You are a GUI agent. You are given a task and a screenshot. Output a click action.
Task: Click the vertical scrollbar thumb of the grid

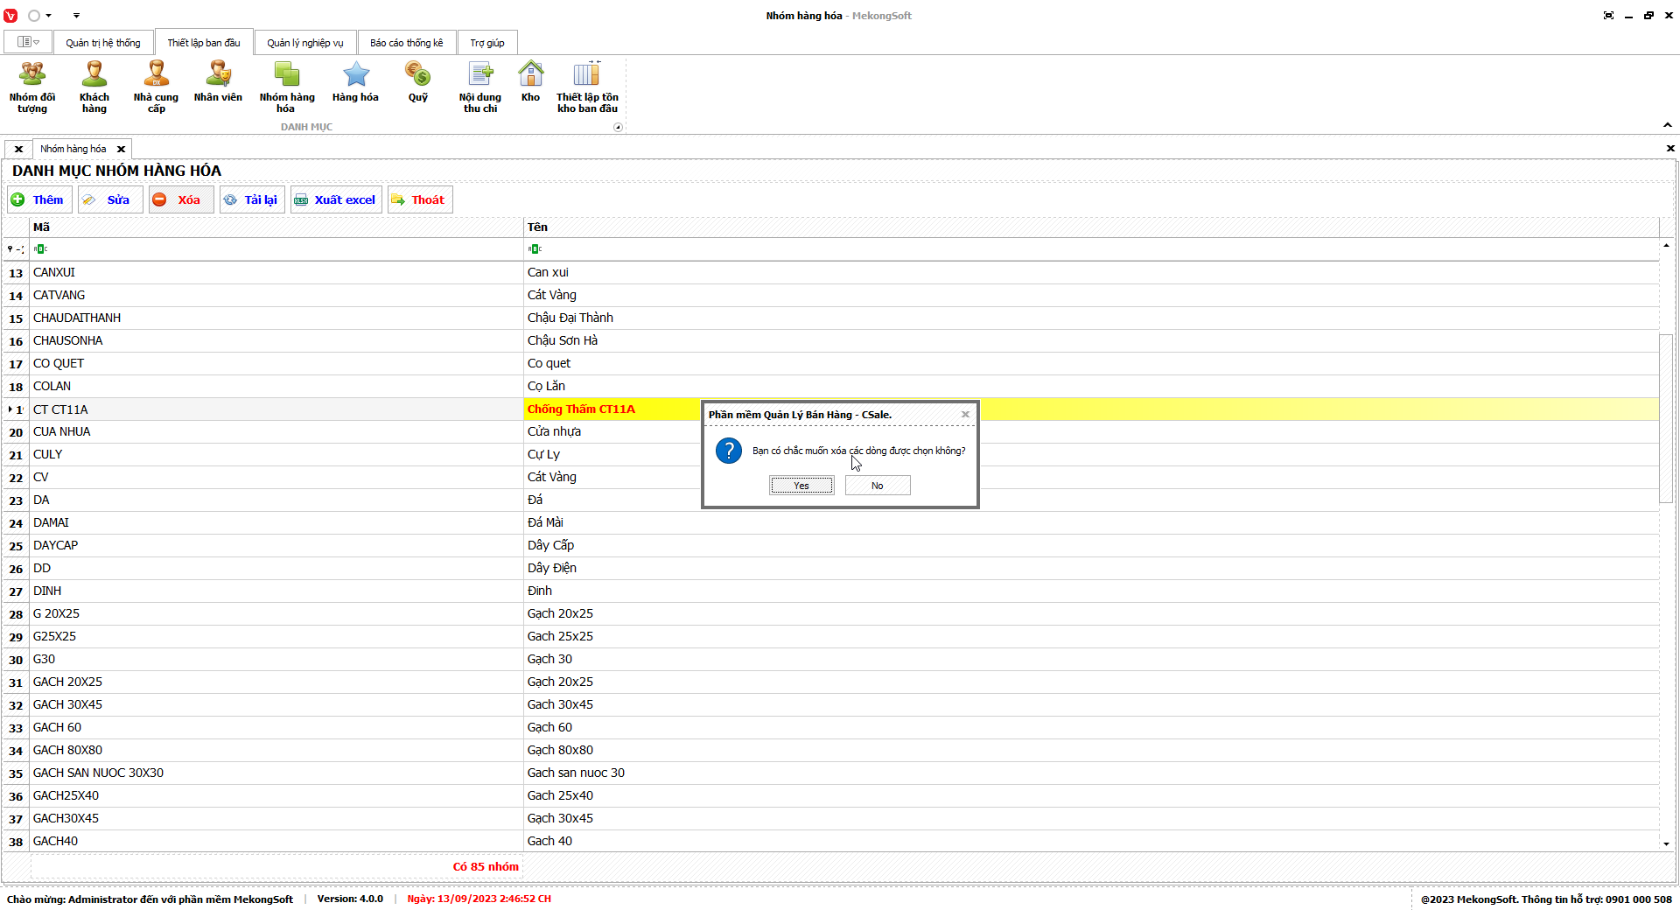1666,418
